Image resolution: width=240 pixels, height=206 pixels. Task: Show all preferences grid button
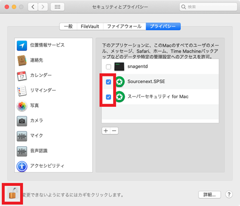click(x=58, y=7)
